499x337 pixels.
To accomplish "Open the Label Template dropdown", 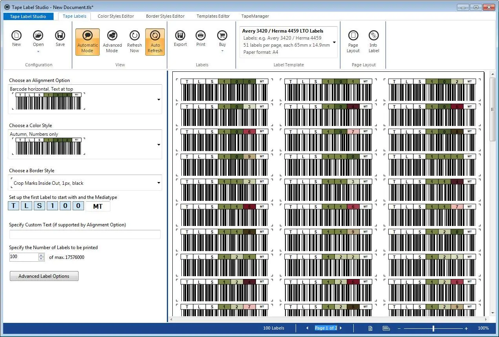I will point(334,42).
